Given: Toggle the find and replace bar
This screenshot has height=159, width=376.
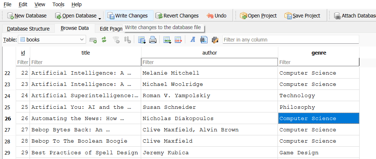Looking at the screenshot, I should click(215, 40).
